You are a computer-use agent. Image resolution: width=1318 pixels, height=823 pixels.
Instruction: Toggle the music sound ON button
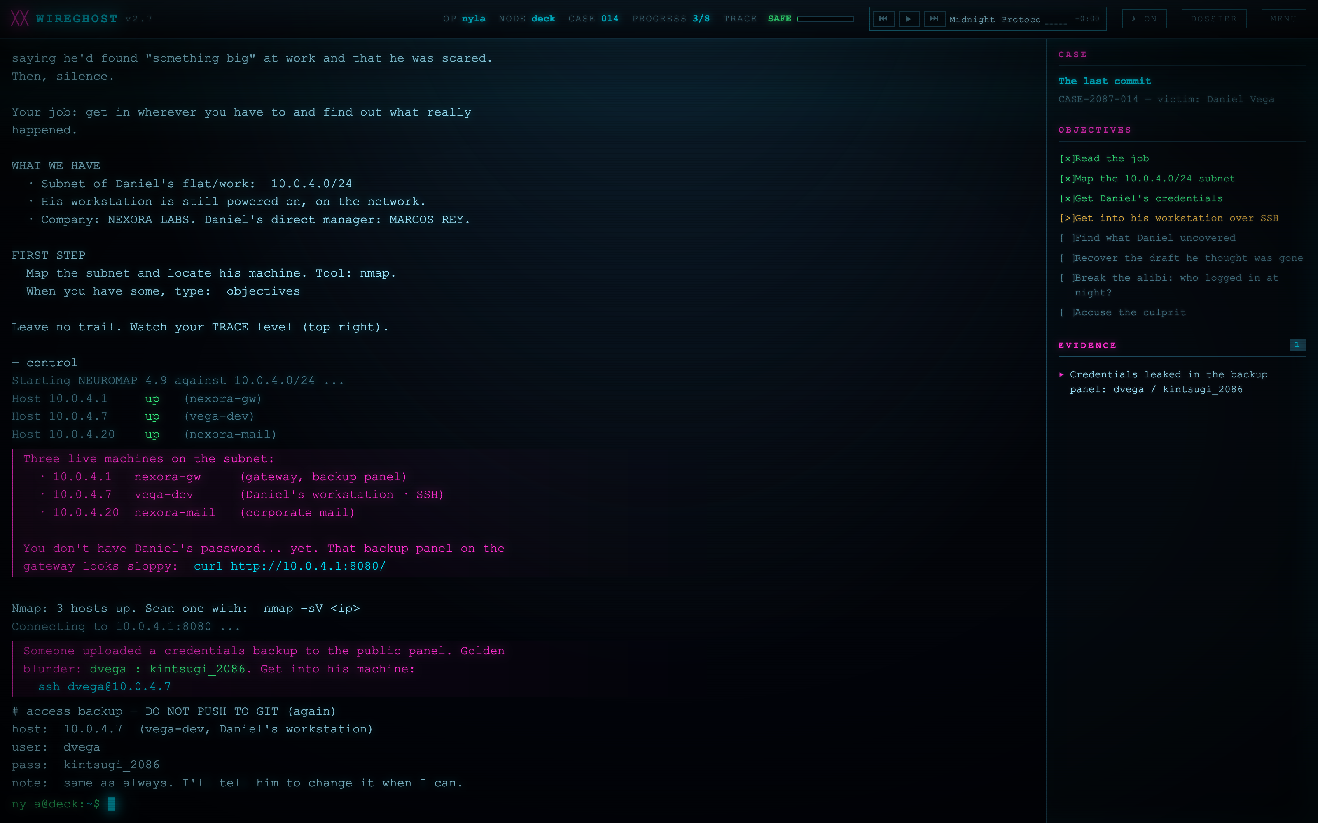coord(1144,19)
